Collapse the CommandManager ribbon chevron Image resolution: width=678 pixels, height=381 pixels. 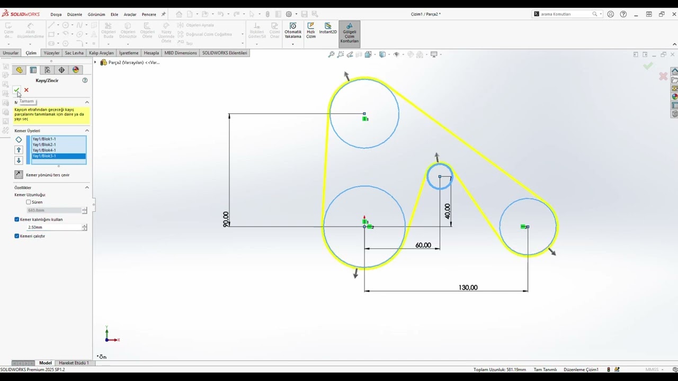point(674,44)
